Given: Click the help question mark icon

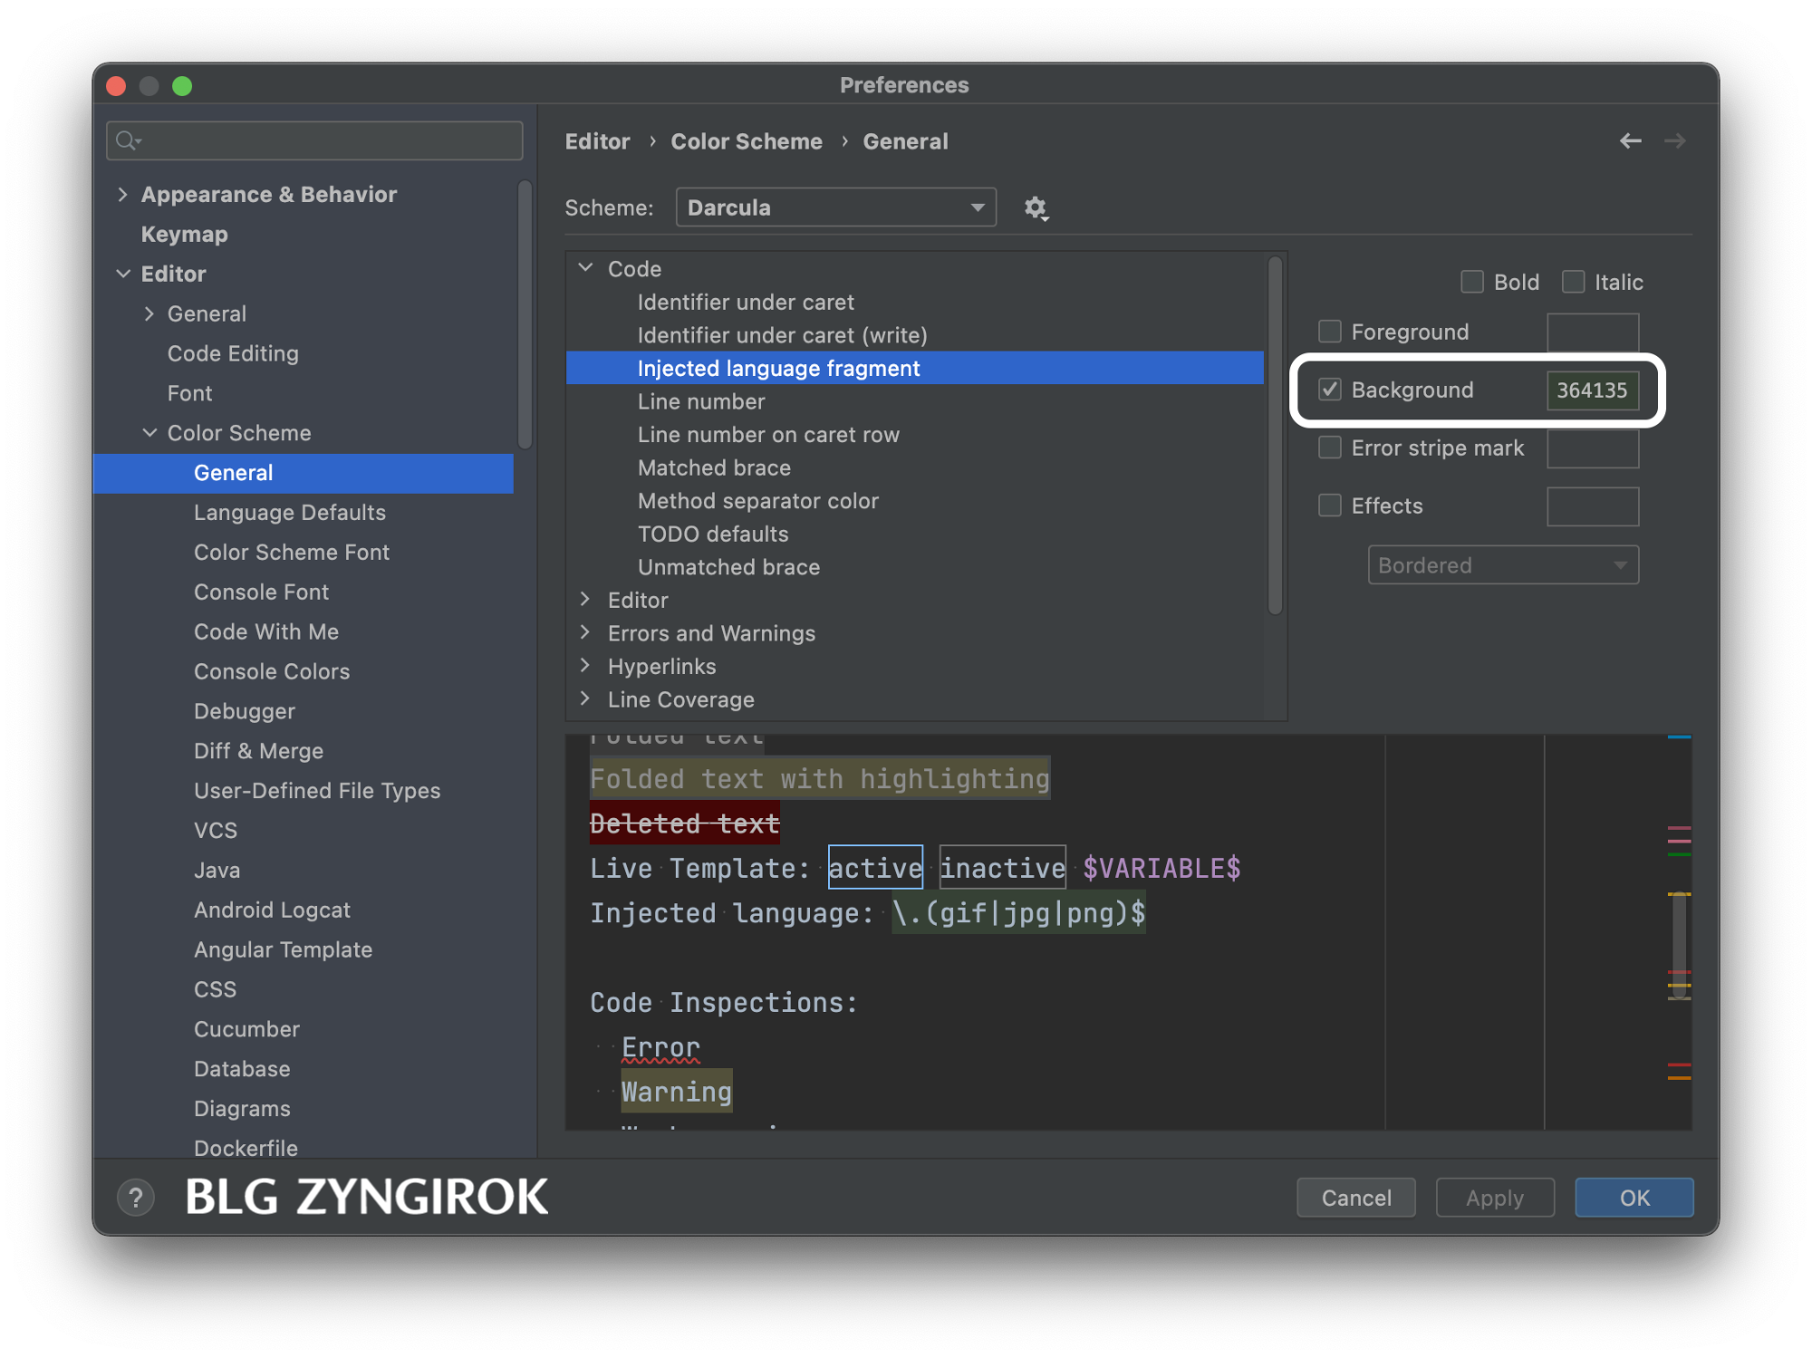Looking at the screenshot, I should tap(136, 1198).
